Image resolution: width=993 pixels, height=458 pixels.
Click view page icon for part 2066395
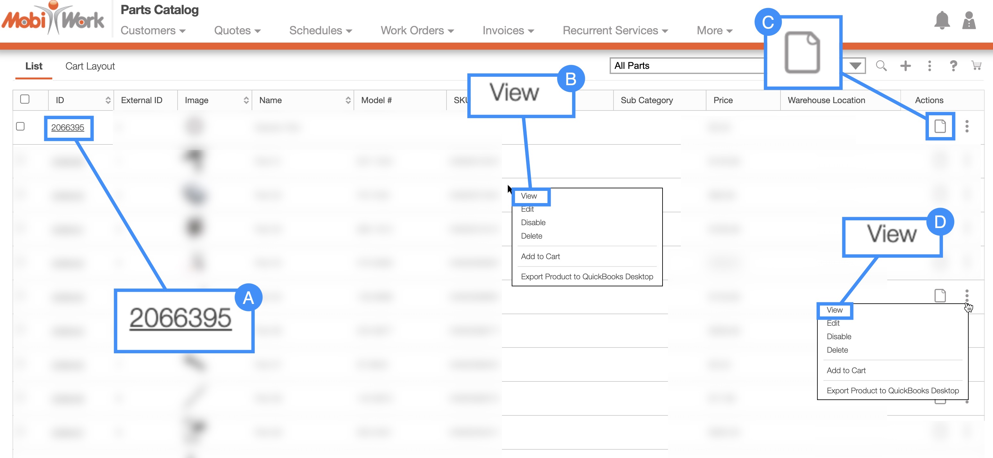click(x=940, y=126)
